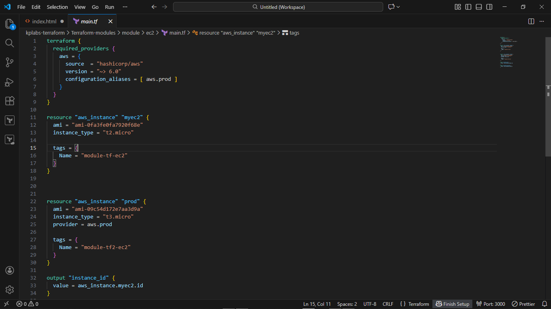Click the Port: 3000 status item

tap(490, 304)
